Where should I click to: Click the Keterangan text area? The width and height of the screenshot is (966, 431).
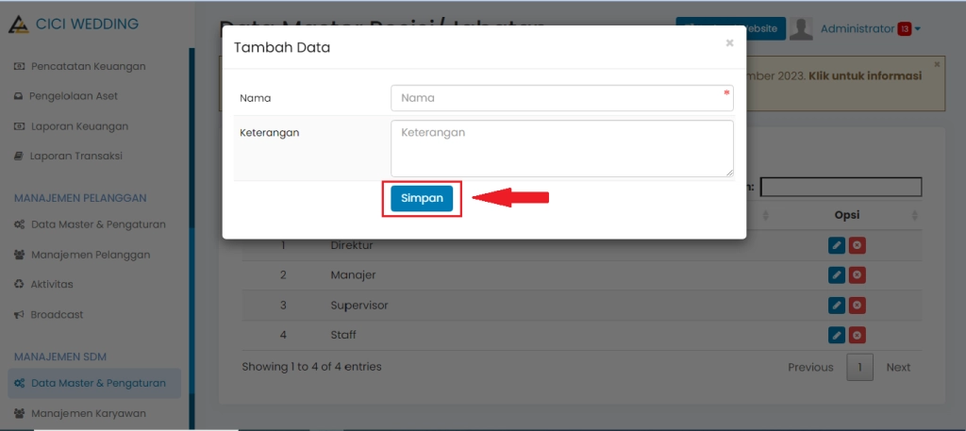561,148
